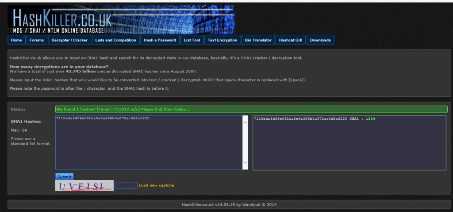Image resolution: width=453 pixels, height=212 pixels.
Task: Click the cracked password value 1234
Action: click(370, 118)
